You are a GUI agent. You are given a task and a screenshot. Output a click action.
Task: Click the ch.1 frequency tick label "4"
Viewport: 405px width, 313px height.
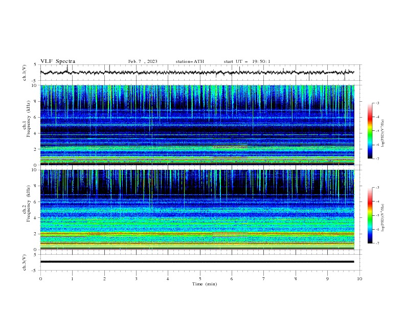coord(36,133)
